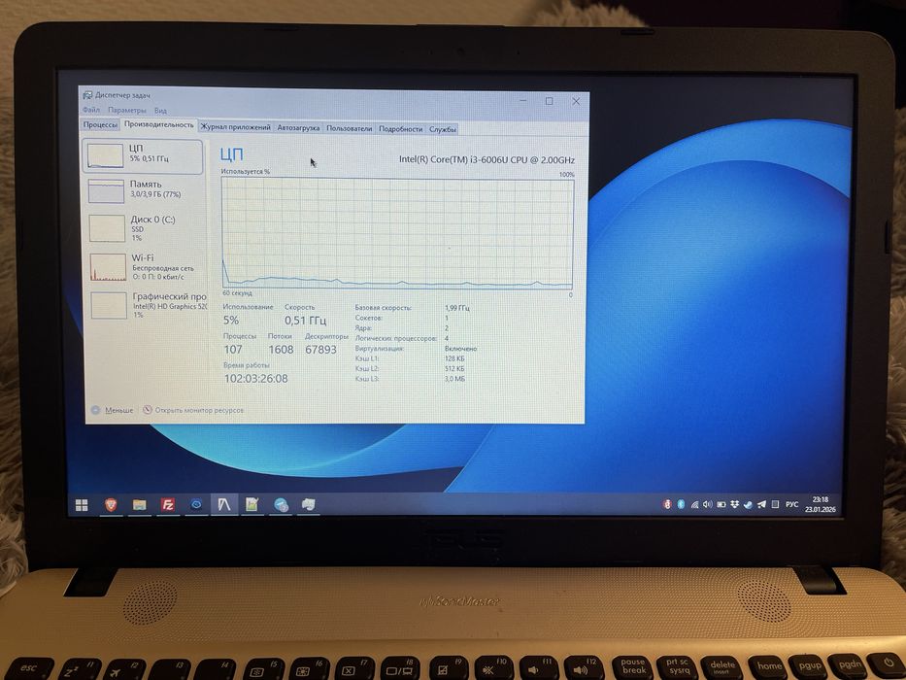Click the processes value 107
The image size is (906, 680).
[x=233, y=350]
